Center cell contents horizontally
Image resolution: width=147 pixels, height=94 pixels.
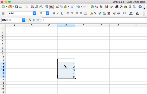point(72,13)
